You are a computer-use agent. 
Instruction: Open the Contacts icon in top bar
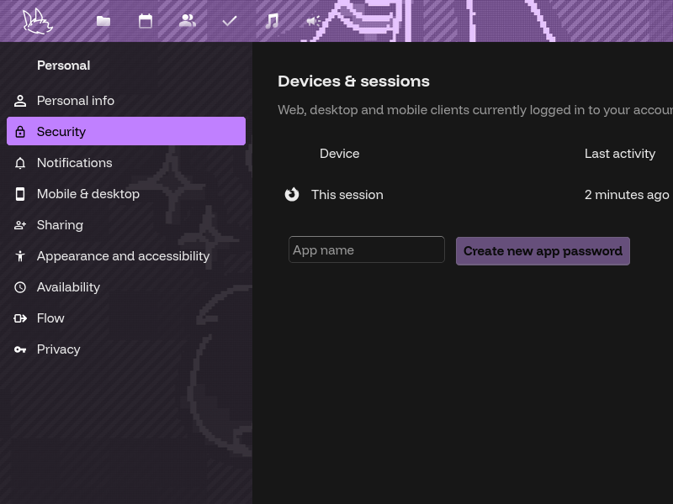coord(187,21)
